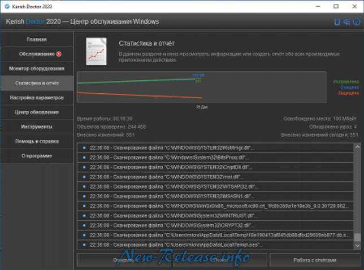The image size is (364, 270).
Task: Click the bullet icon of the WINTRUST.dll log entry
Action: click(x=84, y=216)
